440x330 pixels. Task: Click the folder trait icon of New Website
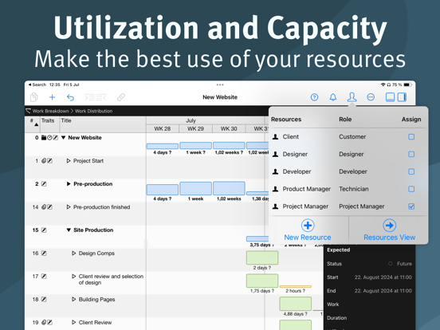click(x=44, y=137)
